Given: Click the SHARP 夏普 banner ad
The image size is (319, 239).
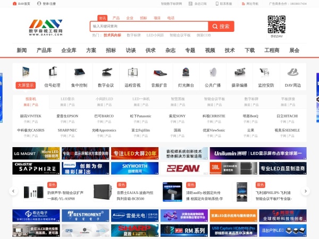Looking at the screenshot, I should (135, 231).
